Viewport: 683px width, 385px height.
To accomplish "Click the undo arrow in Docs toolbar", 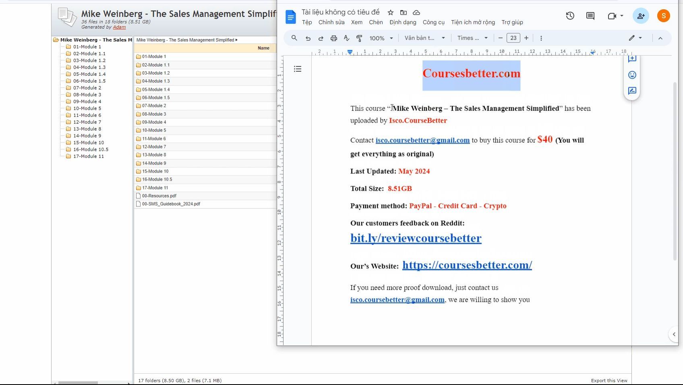I will tap(308, 38).
